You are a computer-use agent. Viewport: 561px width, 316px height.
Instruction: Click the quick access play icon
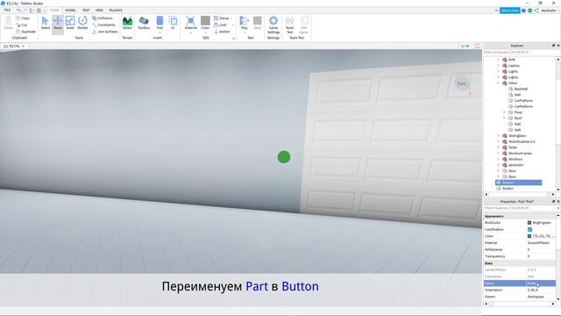tap(32, 11)
